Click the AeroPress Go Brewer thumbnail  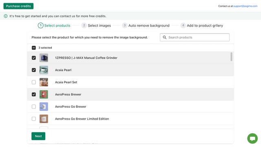44,107
